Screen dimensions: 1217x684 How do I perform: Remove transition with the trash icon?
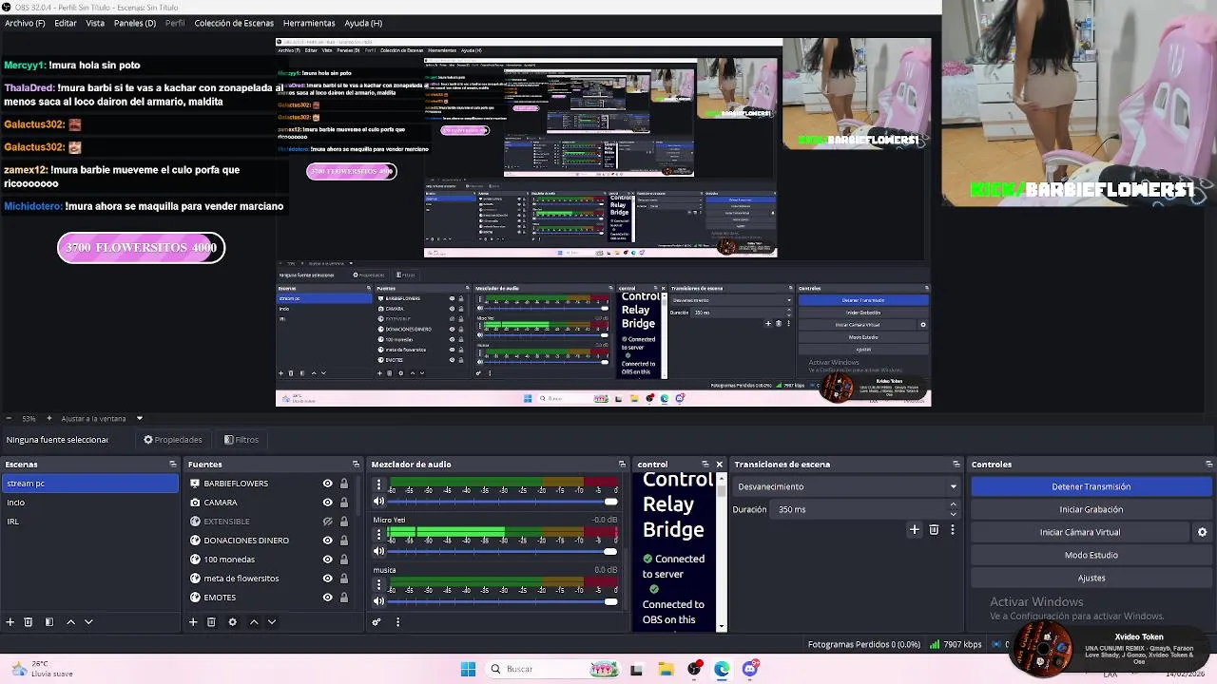(934, 529)
